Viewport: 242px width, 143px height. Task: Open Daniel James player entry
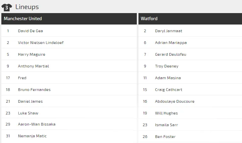[x=30, y=101]
